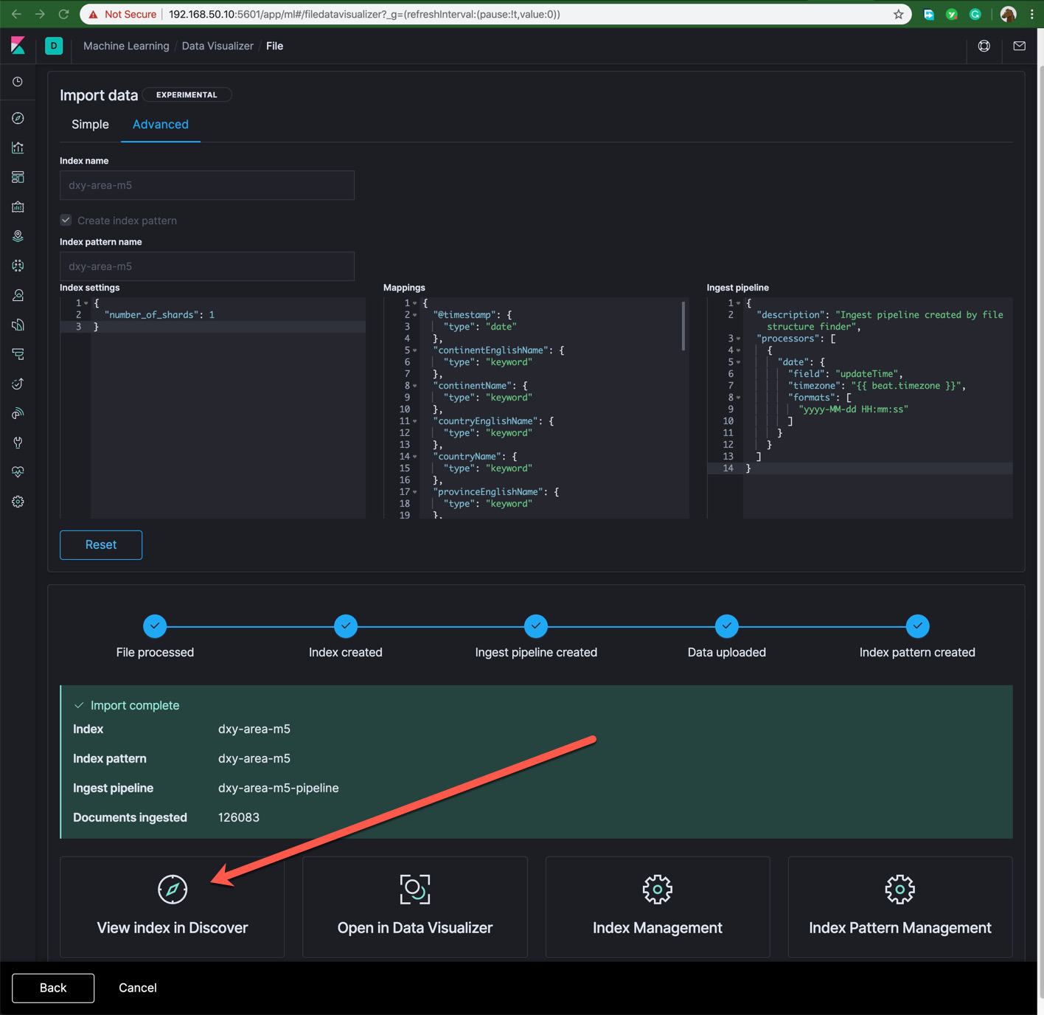Open Stack Monitoring heartbeat icon
1044x1015 pixels.
click(18, 472)
